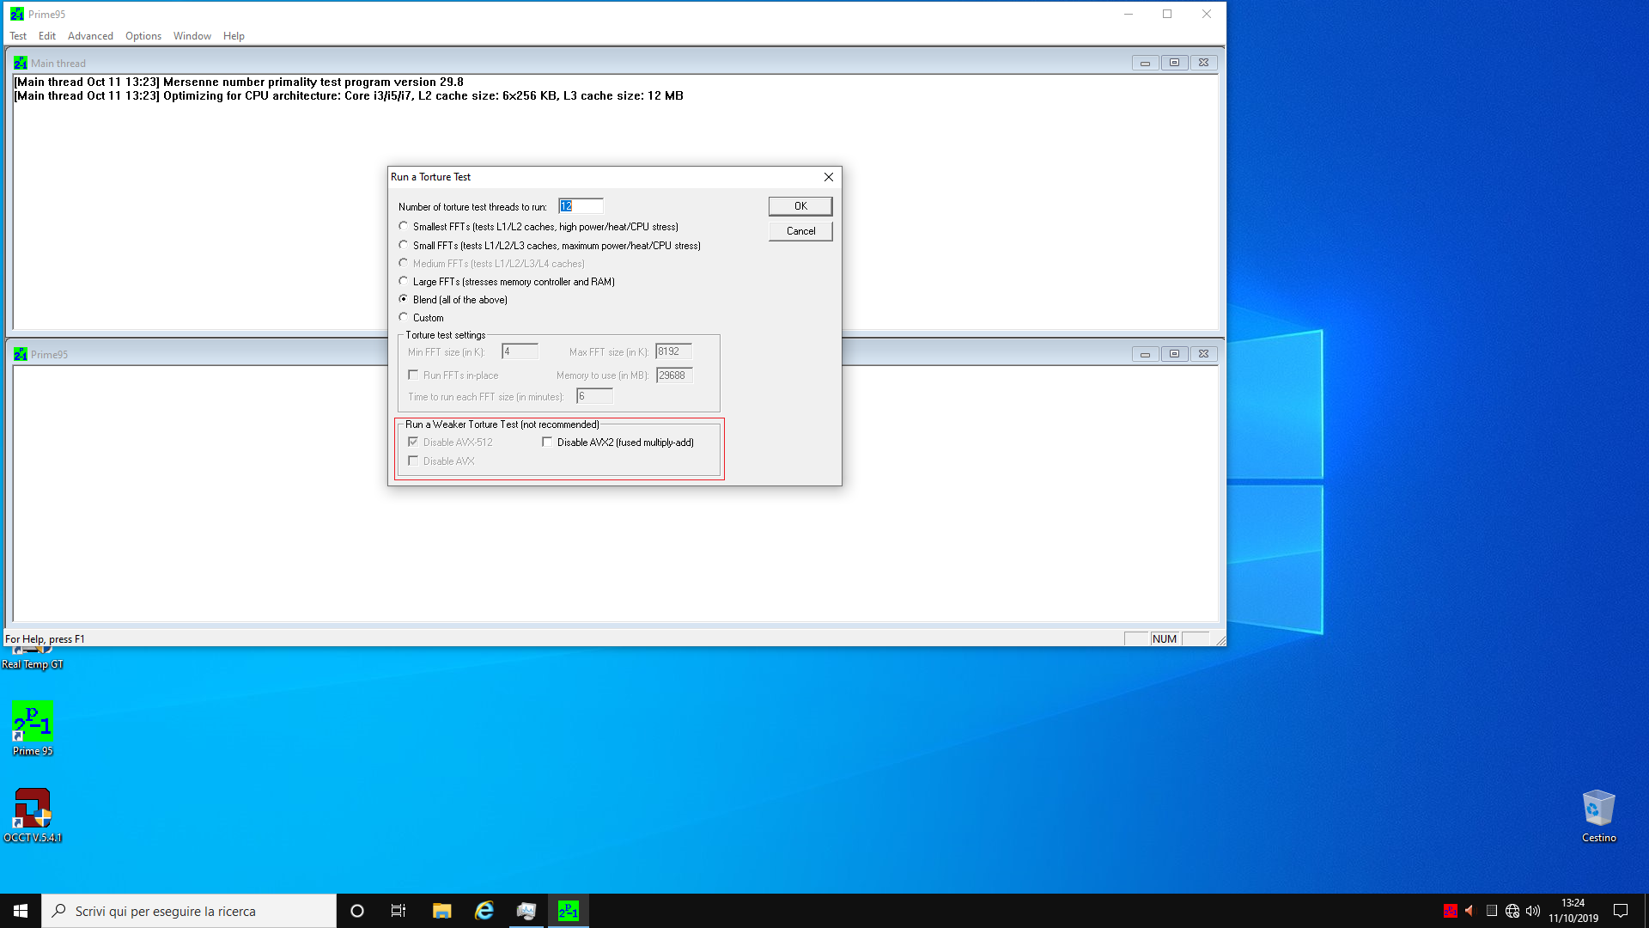This screenshot has height=928, width=1649.
Task: Click the Optimizing for CPU architecture line
Action: (x=349, y=96)
